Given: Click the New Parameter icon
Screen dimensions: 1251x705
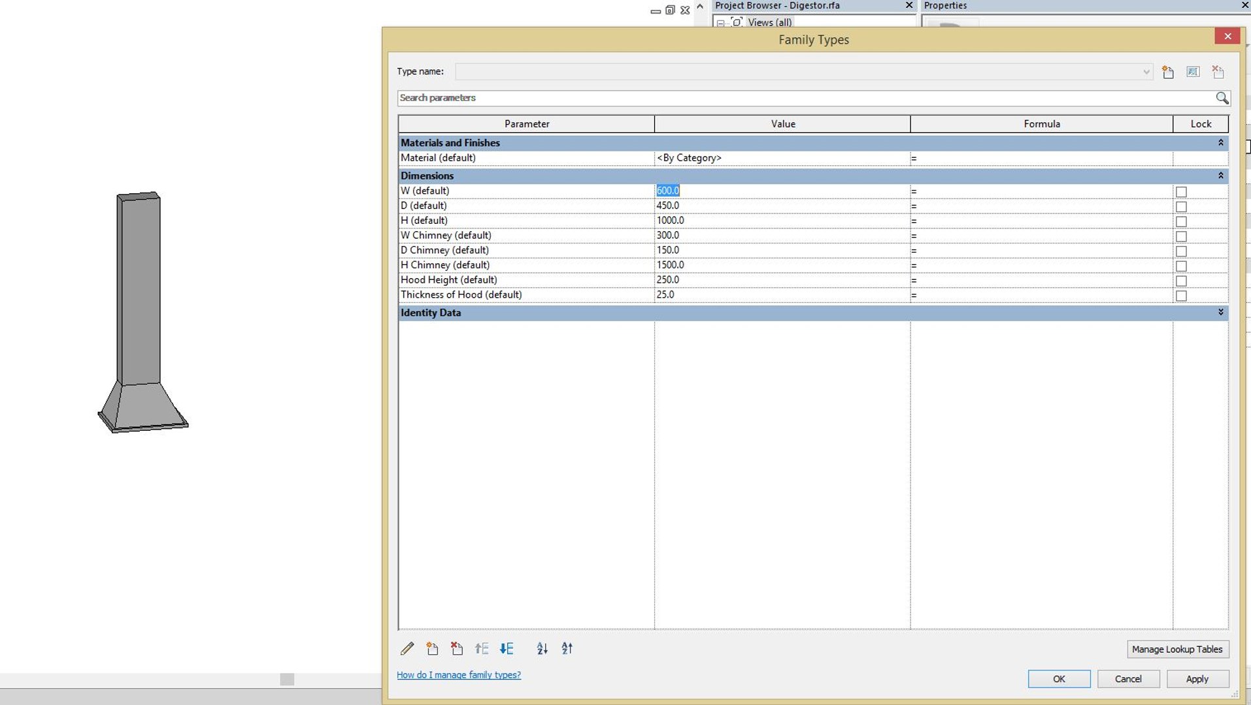Looking at the screenshot, I should 432,648.
